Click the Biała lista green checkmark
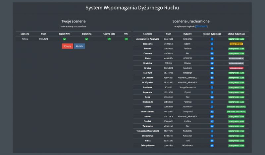The width and height of the screenshot is (265, 155). click(x=86, y=39)
